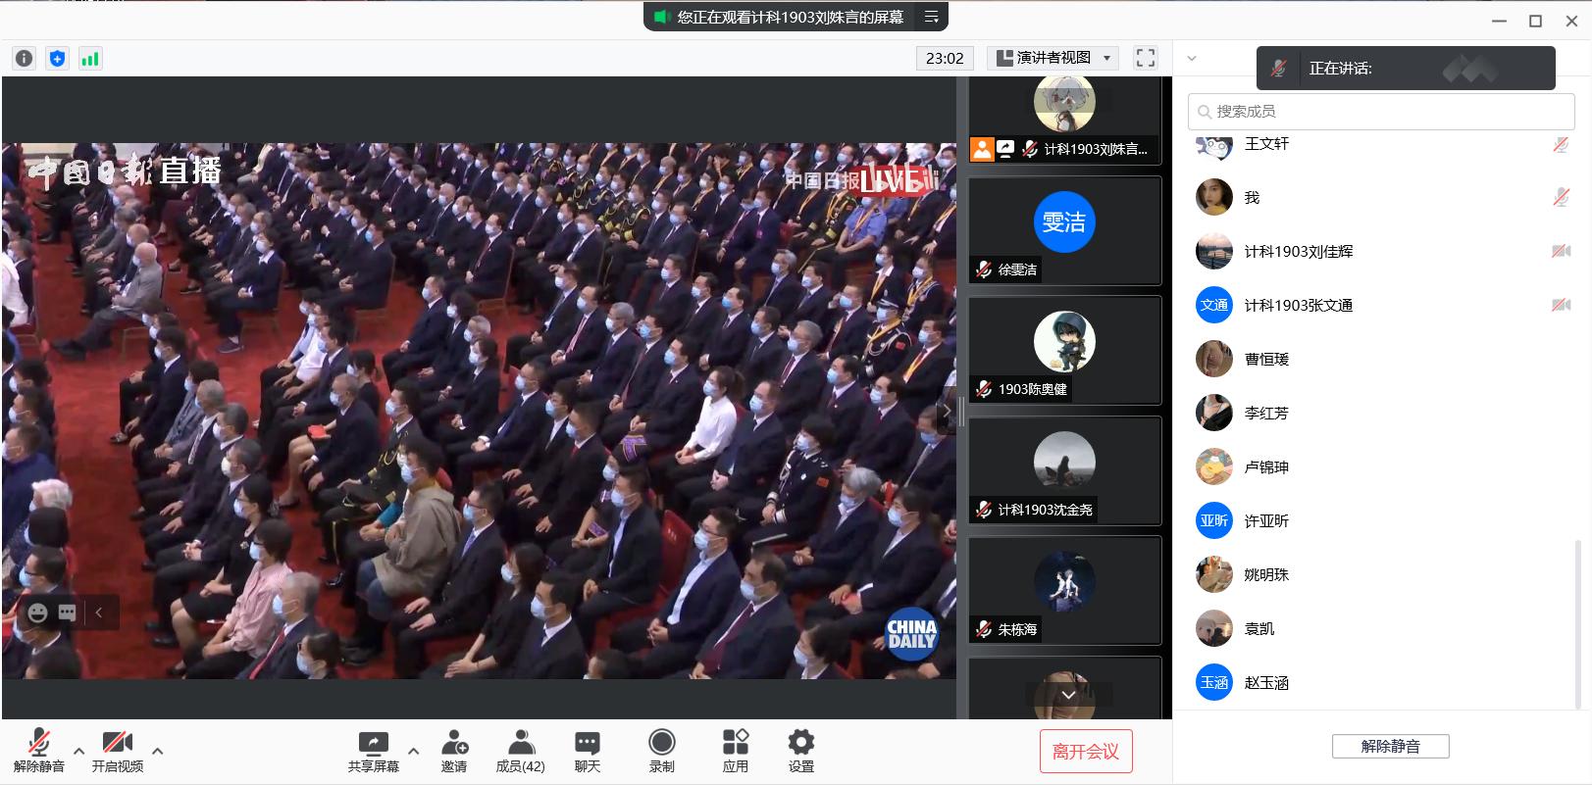Expand options arrow next to 共享屏幕
Viewport: 1592px width, 785px height.
[x=413, y=752]
